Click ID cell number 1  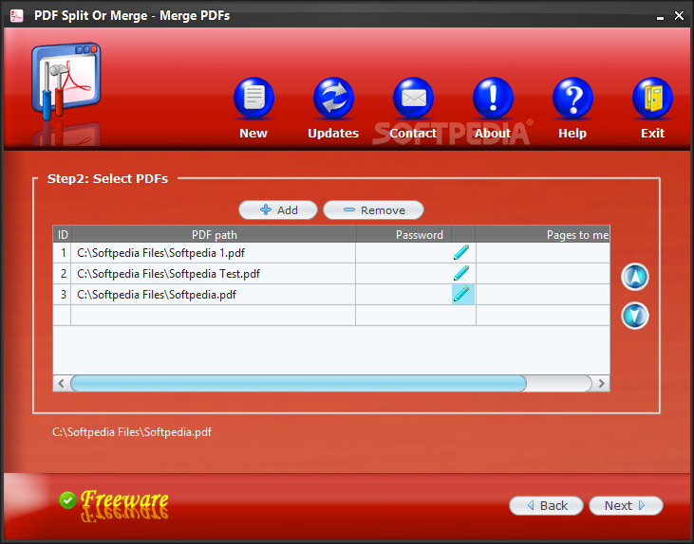(x=63, y=253)
